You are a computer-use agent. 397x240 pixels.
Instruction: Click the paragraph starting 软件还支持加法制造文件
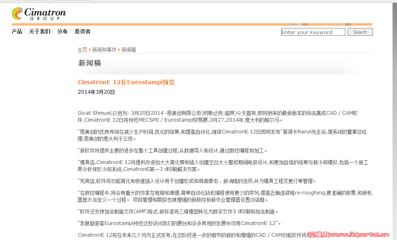click(178, 212)
